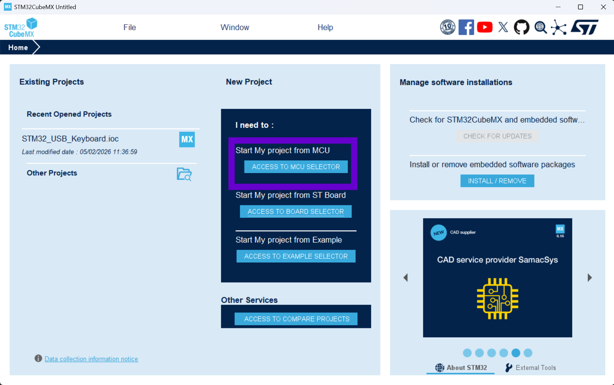Viewport: 614px width, 385px height.
Task: Click the MX icon beside STM32_USB_Keyboard.ioc
Action: (187, 139)
